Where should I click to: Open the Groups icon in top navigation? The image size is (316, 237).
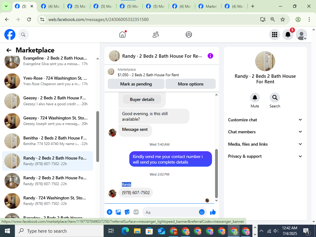189,35
